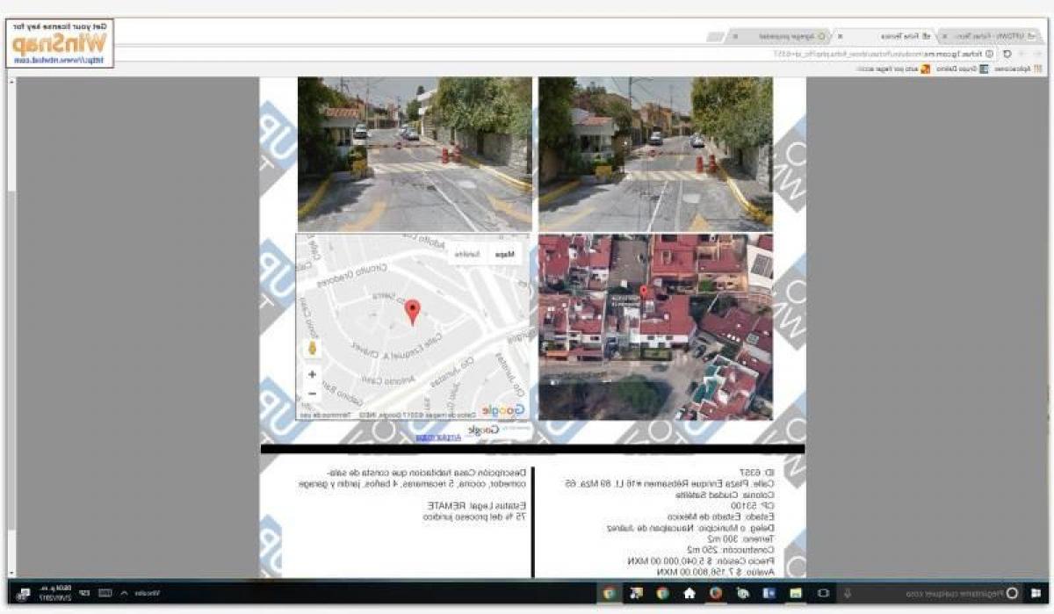
Task: Switch the map to Mapa view
Action: point(504,254)
